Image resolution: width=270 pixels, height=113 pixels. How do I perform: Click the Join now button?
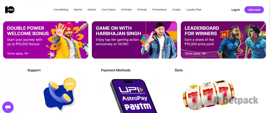(x=254, y=10)
